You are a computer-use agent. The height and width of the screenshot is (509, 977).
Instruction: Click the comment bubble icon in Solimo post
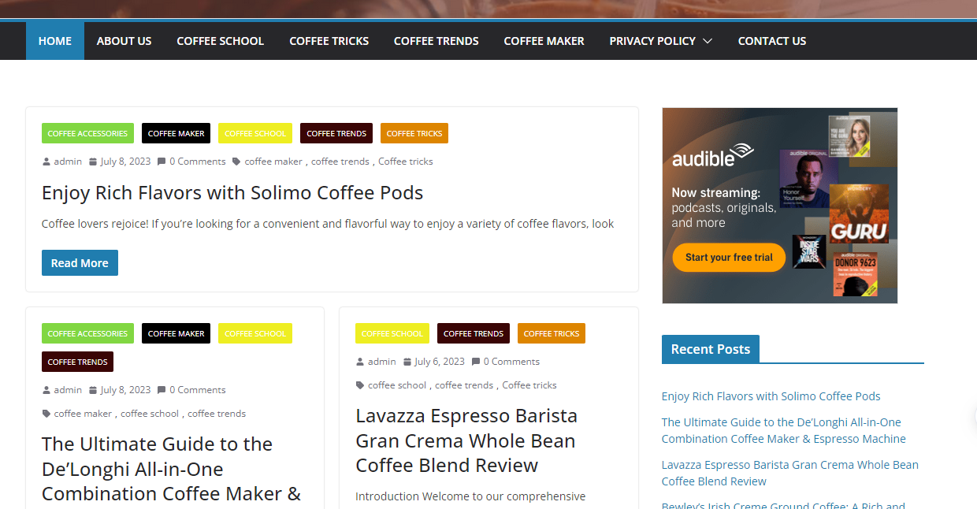162,162
